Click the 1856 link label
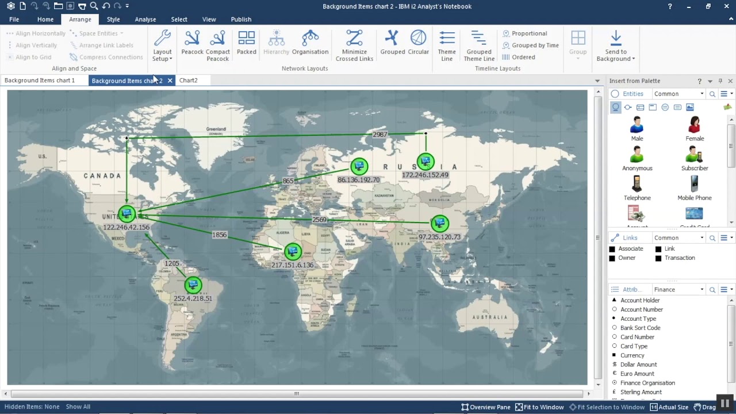The width and height of the screenshot is (736, 414). [219, 235]
